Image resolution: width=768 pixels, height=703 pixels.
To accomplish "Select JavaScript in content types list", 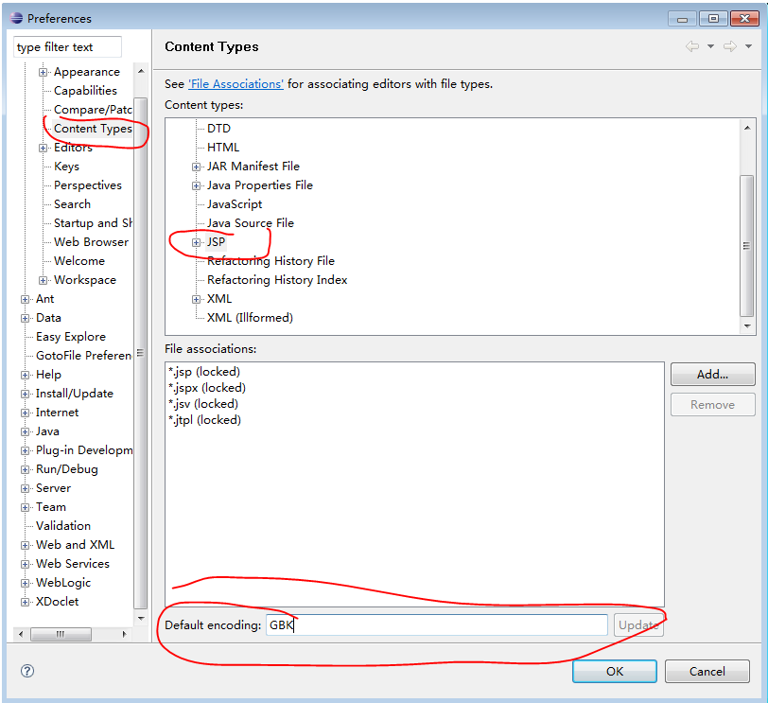I will [235, 204].
